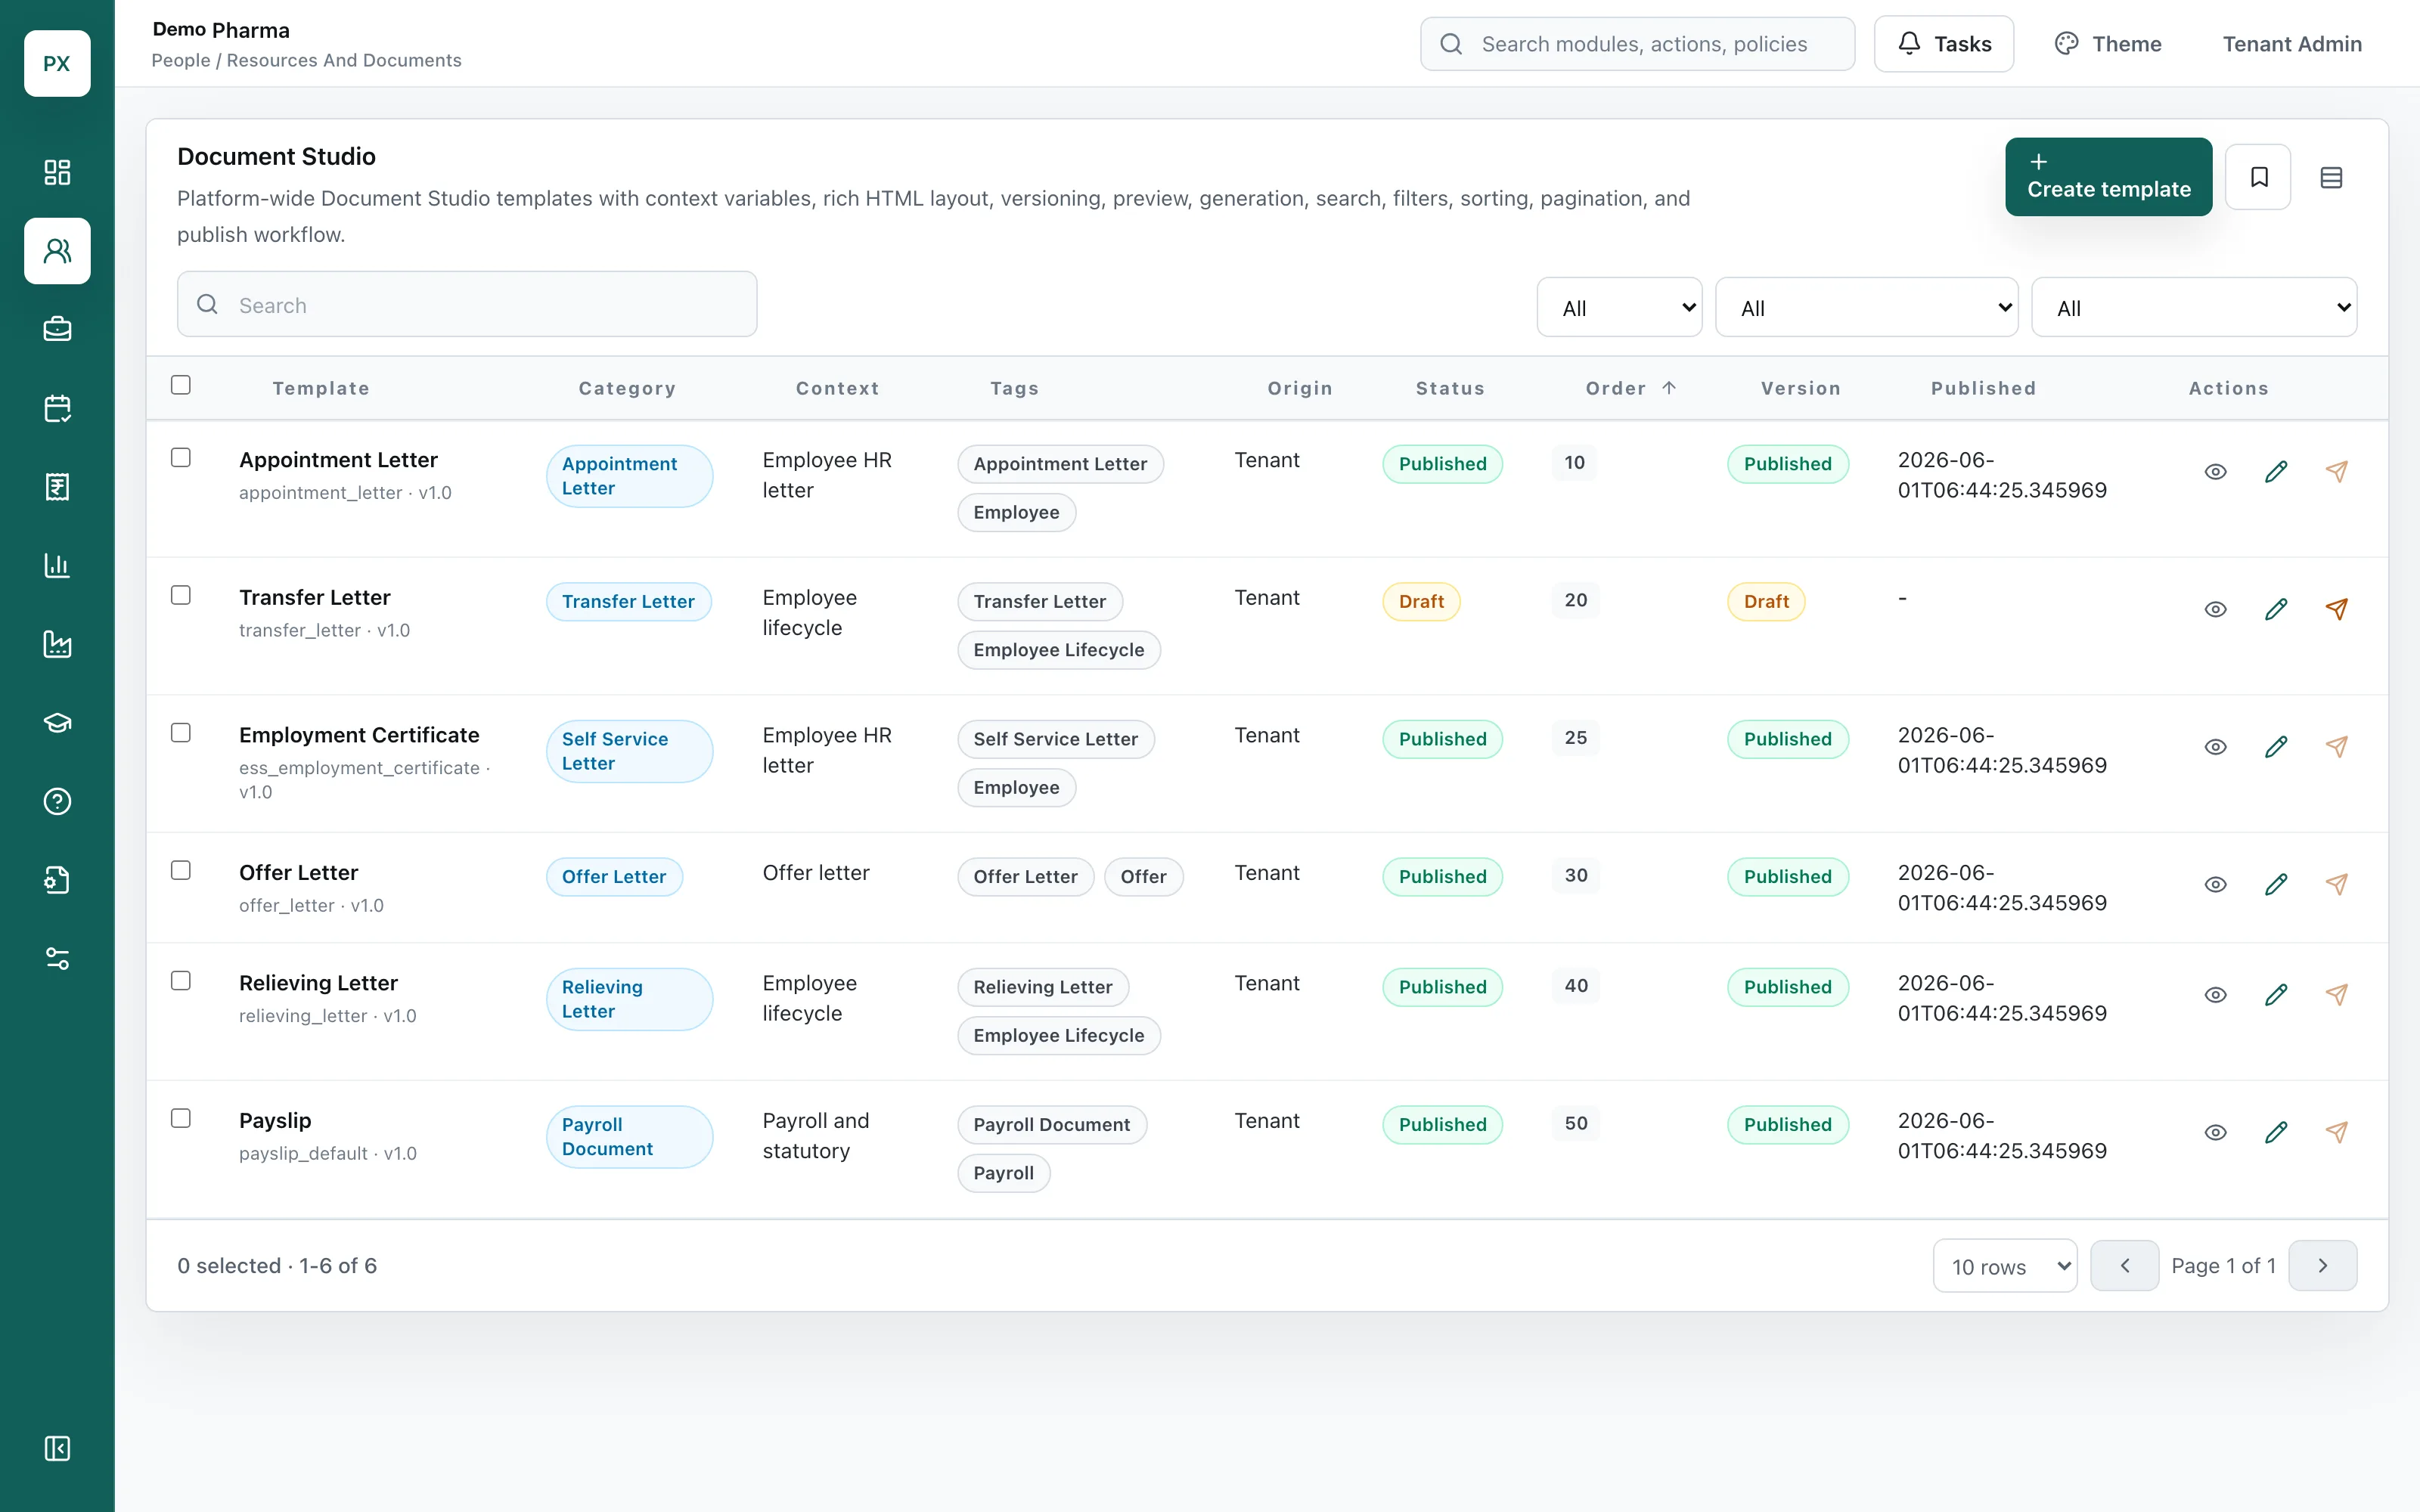Go to the previous page chevron
The image size is (2420, 1512).
click(2124, 1266)
